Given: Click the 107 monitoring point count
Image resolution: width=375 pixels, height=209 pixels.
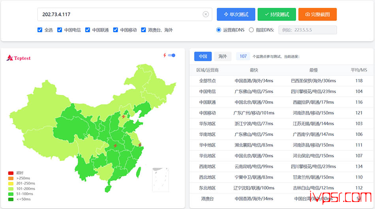Looking at the screenshot, I should click(243, 56).
